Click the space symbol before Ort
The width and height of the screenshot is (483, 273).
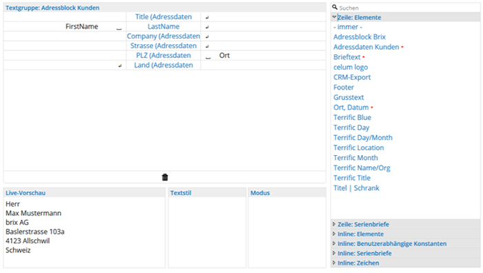[208, 57]
